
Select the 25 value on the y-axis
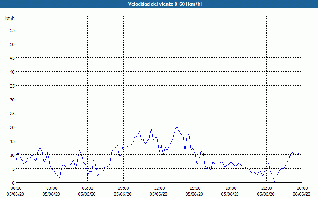[12, 113]
